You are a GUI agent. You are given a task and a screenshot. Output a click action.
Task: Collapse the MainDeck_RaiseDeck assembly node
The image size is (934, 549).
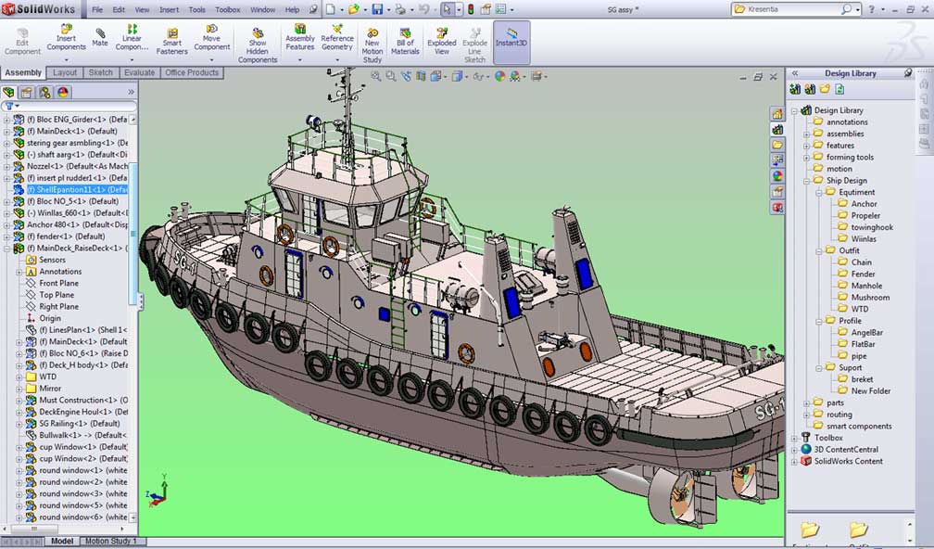point(6,248)
